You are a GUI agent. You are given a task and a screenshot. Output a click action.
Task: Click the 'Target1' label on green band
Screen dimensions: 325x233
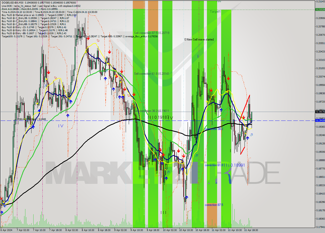215,12
